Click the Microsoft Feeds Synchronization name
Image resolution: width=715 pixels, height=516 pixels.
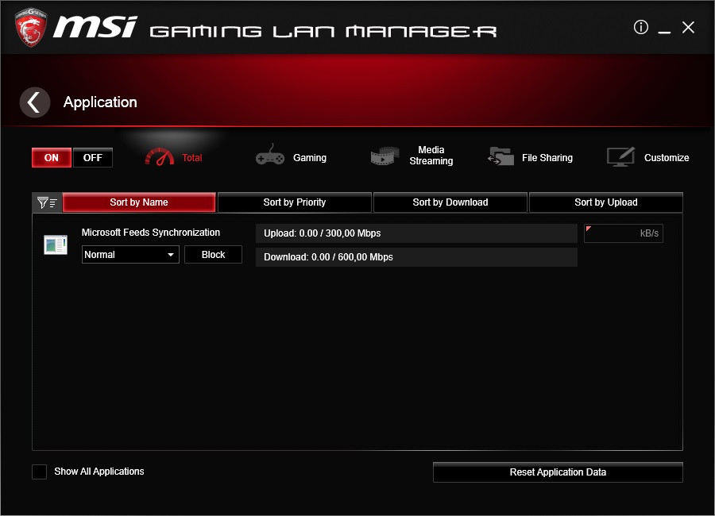(150, 233)
